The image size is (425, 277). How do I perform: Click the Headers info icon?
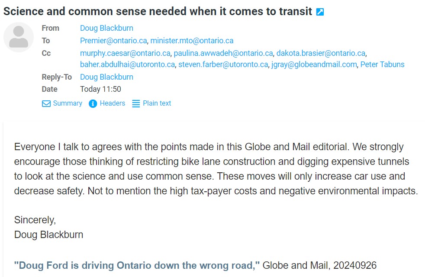click(93, 103)
